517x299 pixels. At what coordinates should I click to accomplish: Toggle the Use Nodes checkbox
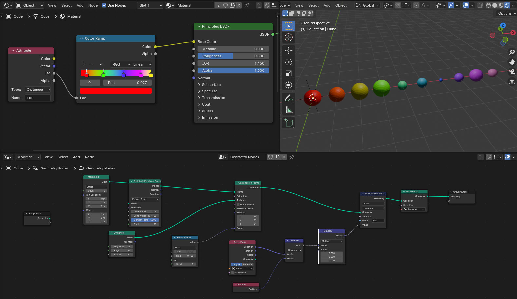click(x=104, y=5)
